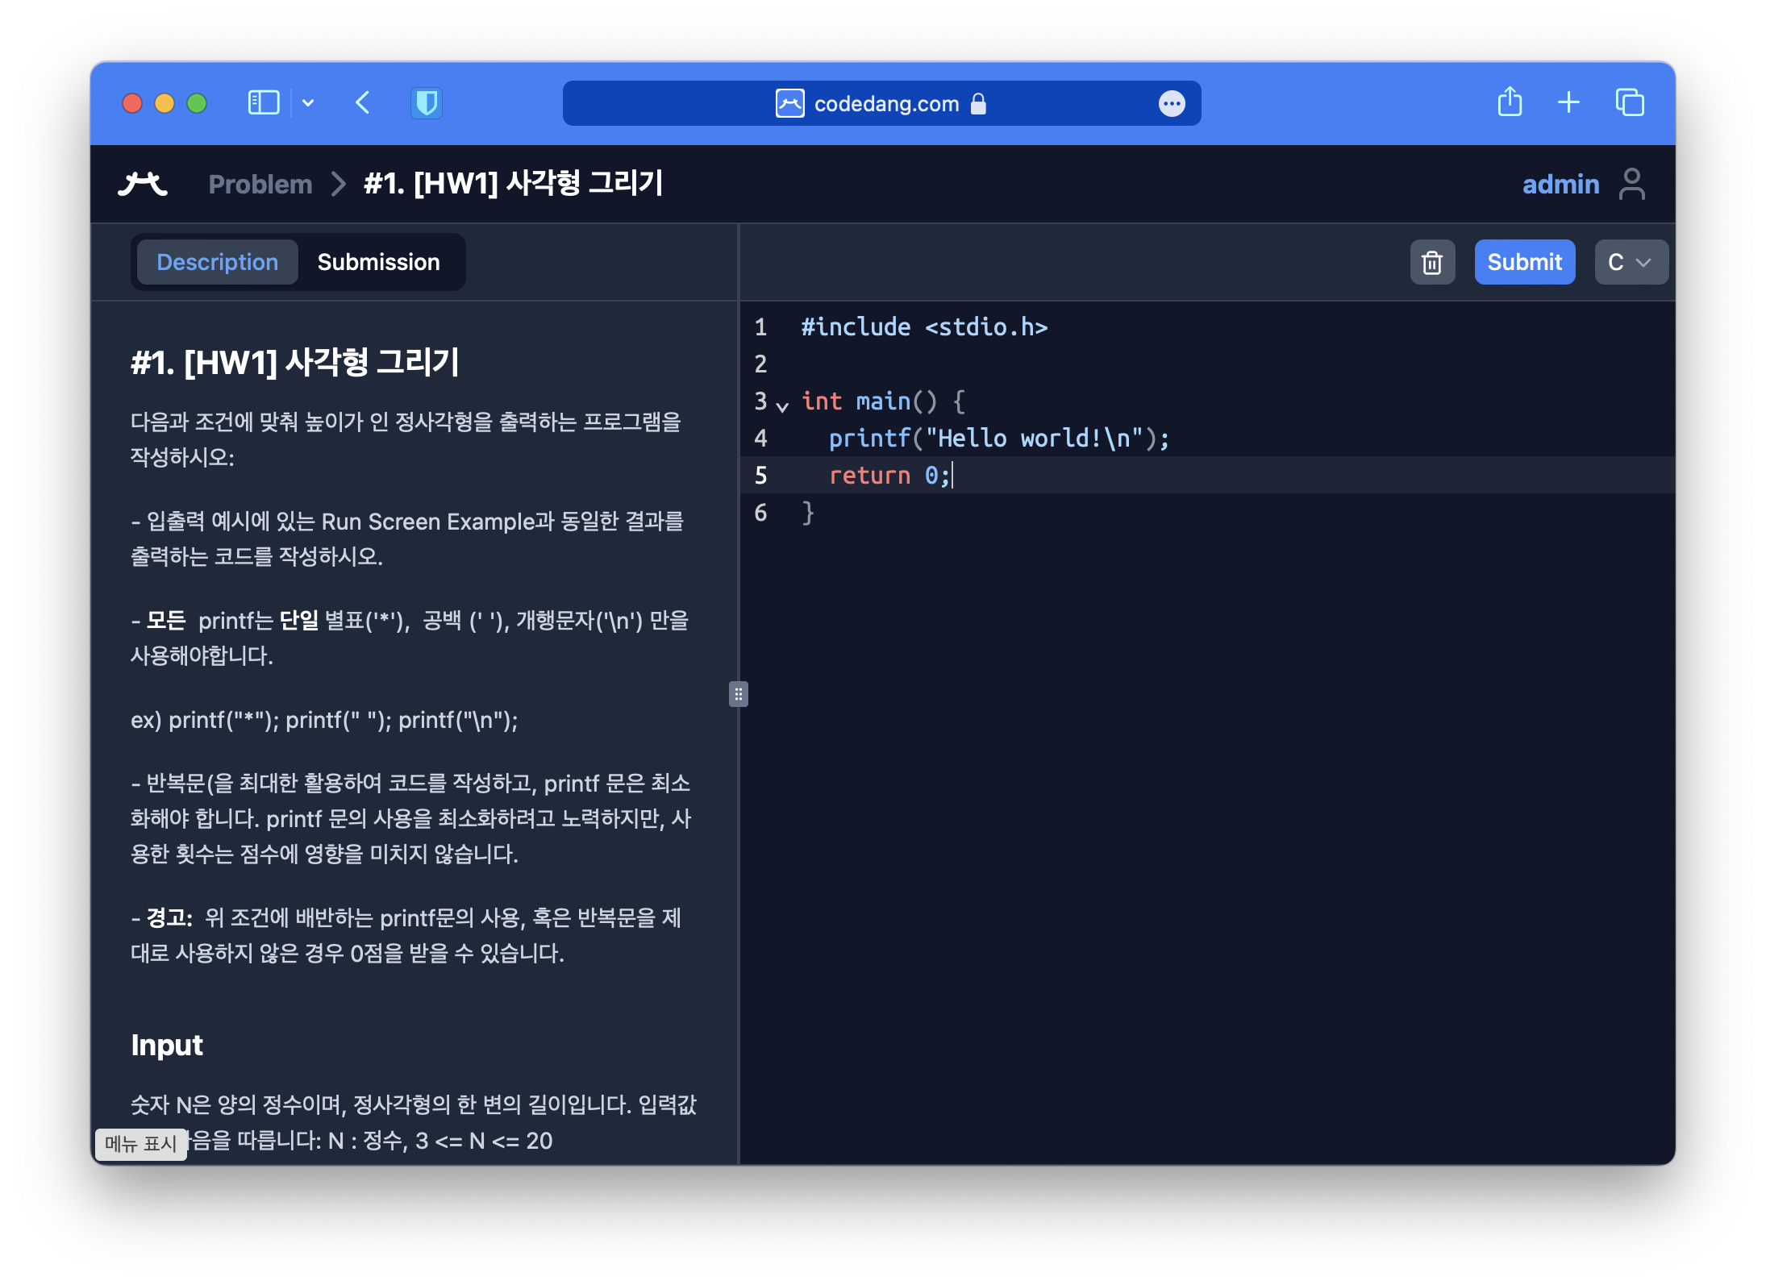1766x1285 pixels.
Task: Click the Codedang logo
Action: click(143, 184)
